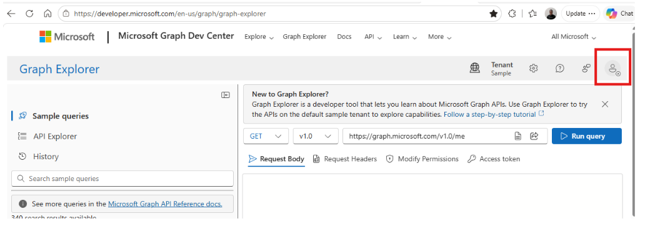Expand the API menu

pyautogui.click(x=373, y=37)
